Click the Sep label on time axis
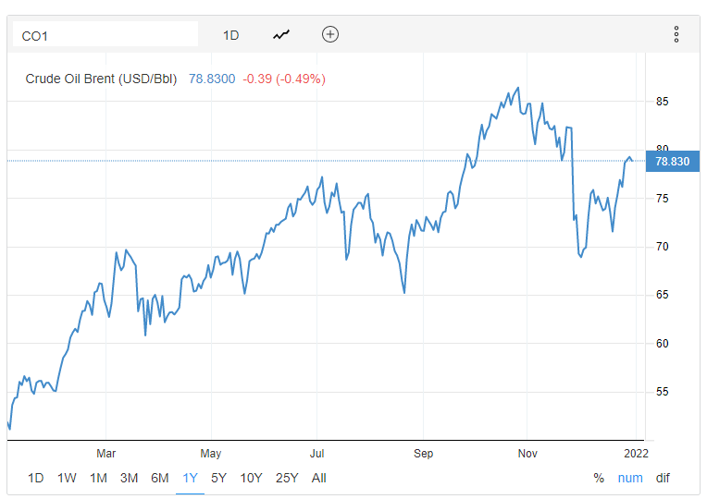This screenshot has width=707, height=499. (424, 453)
